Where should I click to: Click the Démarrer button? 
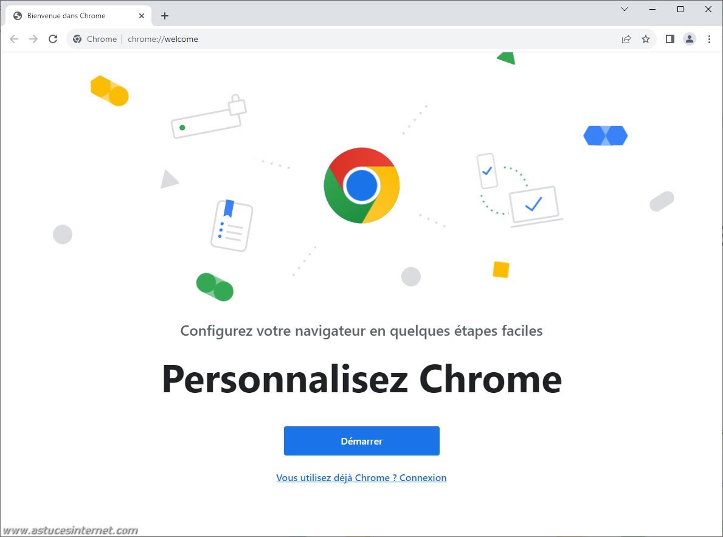(x=361, y=441)
